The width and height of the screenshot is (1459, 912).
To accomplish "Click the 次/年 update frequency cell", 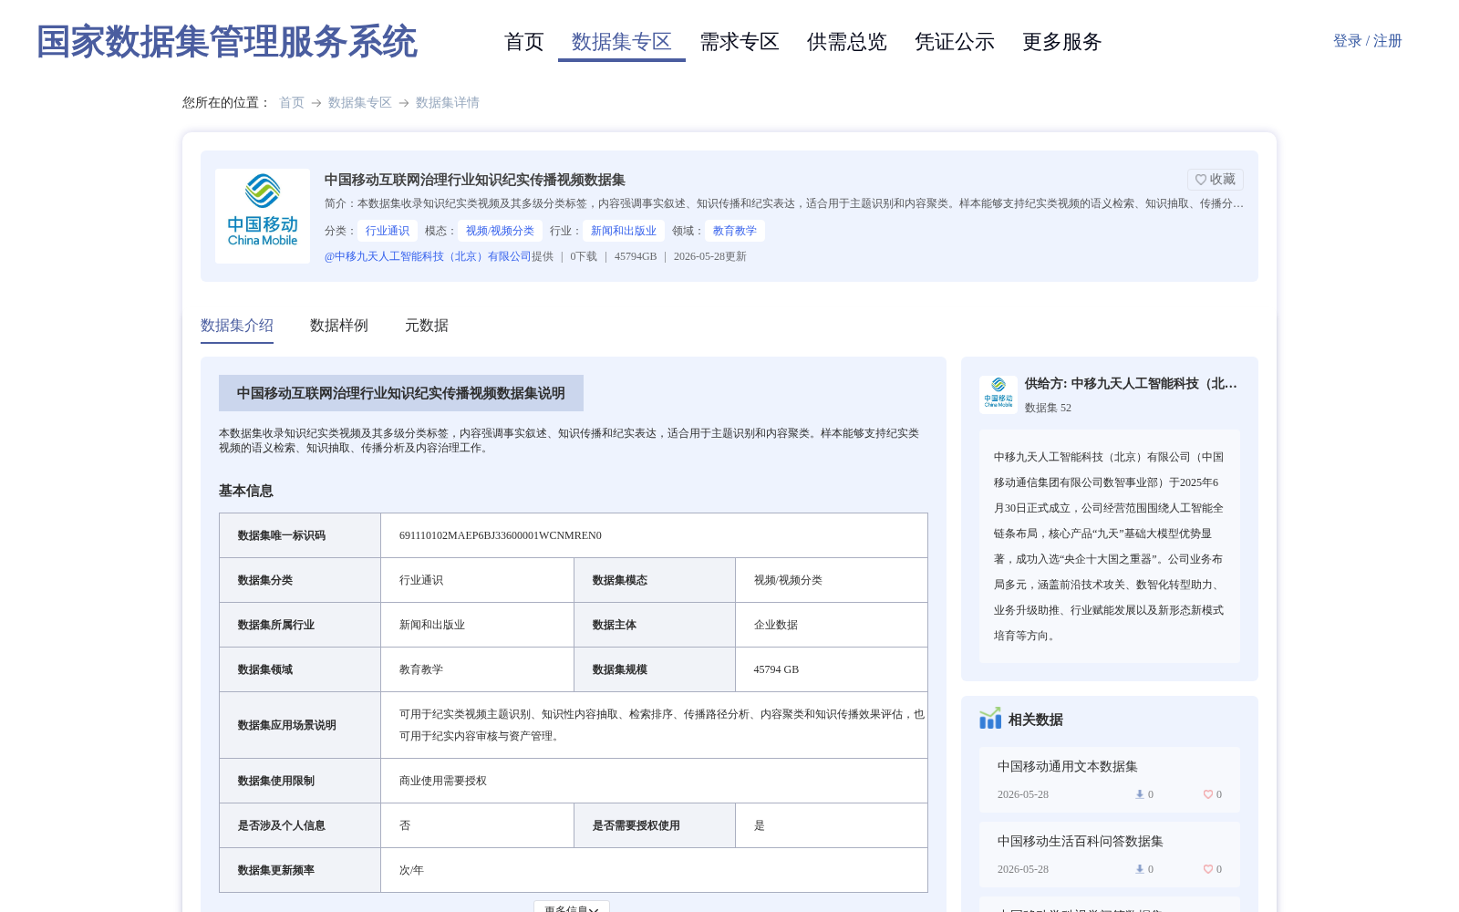I will point(654,870).
